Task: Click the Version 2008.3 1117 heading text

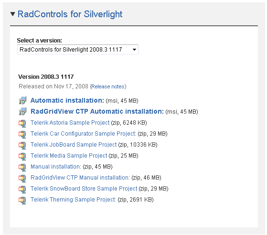Action: [46, 77]
